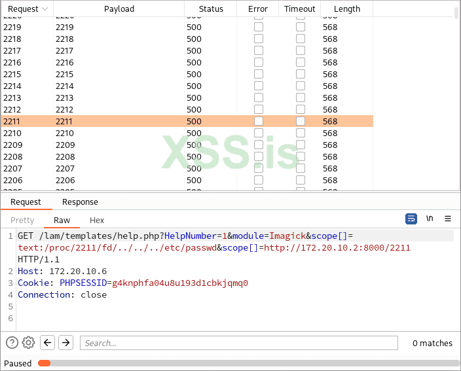
Task: Select request row 2209
Action: [x=187, y=145]
